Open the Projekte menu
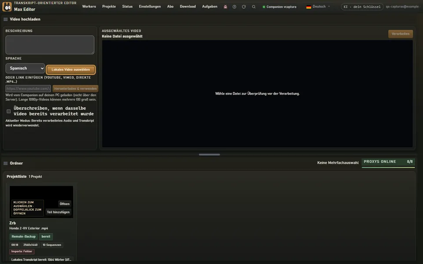This screenshot has width=423, height=264. 109,7
